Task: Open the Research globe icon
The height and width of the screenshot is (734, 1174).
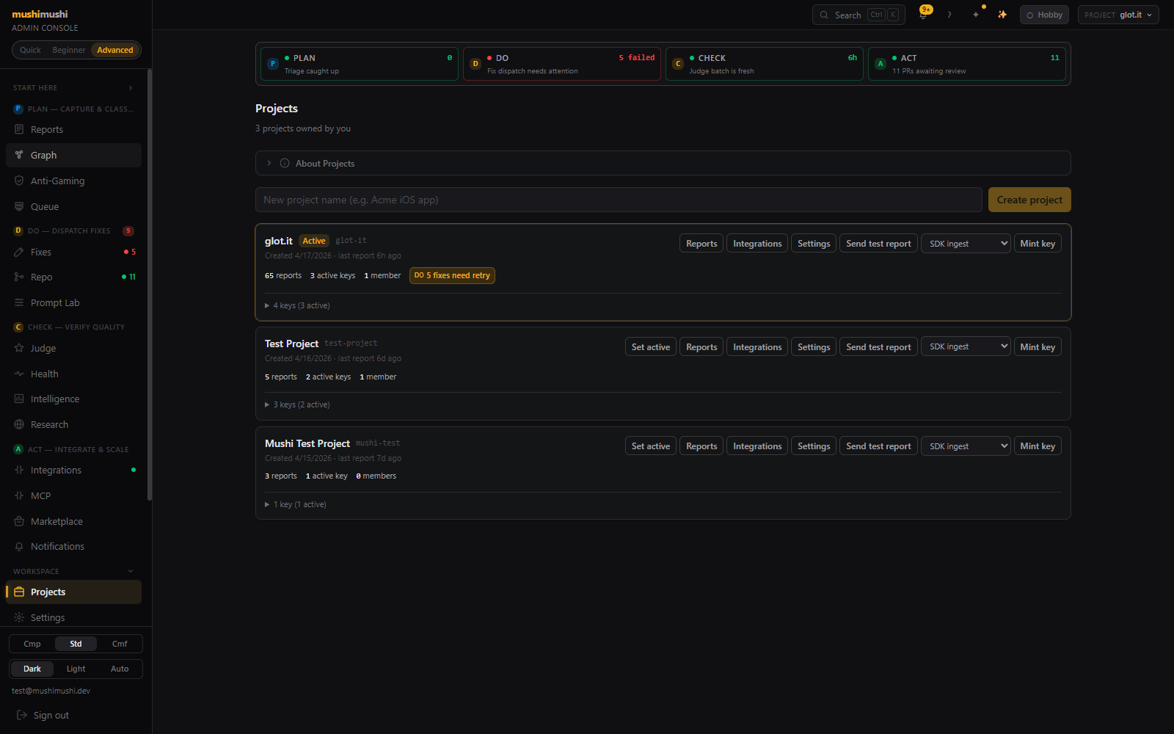Action: [x=19, y=424]
